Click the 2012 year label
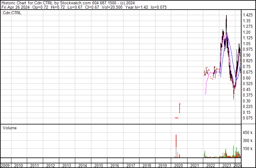The width and height of the screenshot is (256, 168). pyautogui.click(x=51, y=166)
